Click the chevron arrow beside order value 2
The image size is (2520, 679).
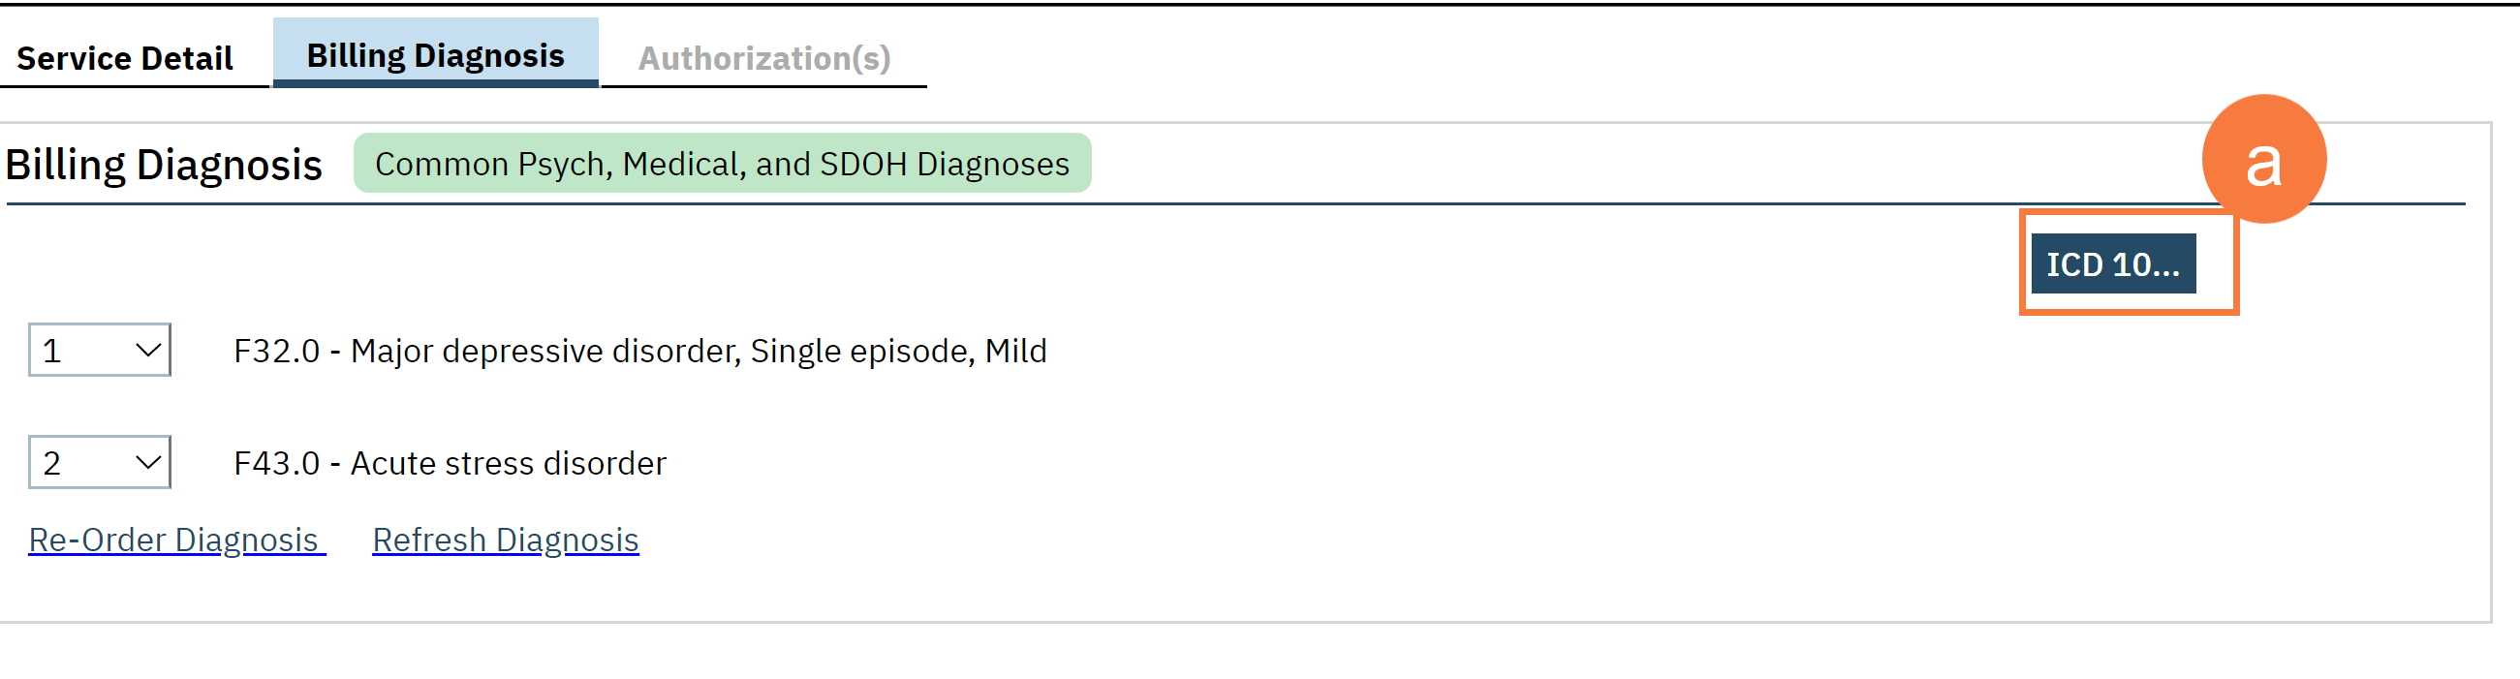147,463
